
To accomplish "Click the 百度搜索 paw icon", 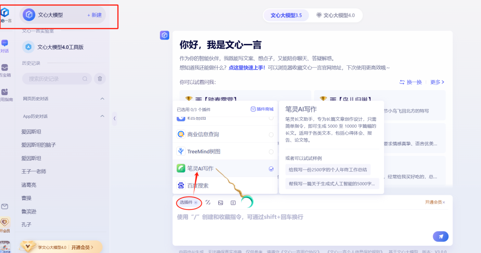I will pyautogui.click(x=181, y=185).
